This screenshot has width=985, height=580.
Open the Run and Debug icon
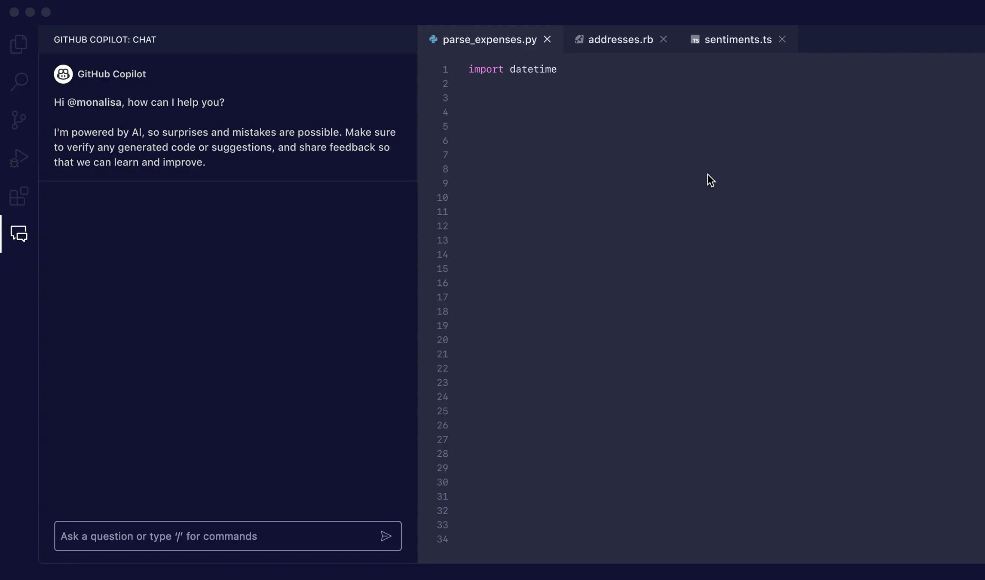click(18, 158)
